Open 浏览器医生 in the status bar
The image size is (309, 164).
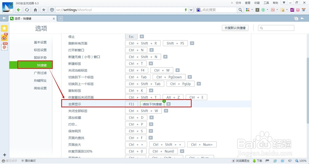(x=241, y=161)
